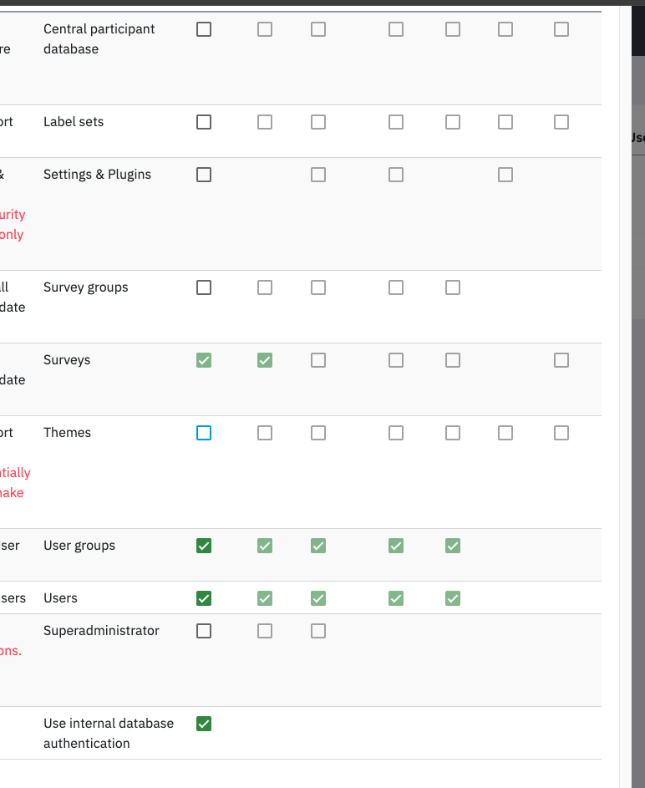Viewport: 645px width, 788px height.
Task: Enable the first Label sets checkbox
Action: [204, 122]
